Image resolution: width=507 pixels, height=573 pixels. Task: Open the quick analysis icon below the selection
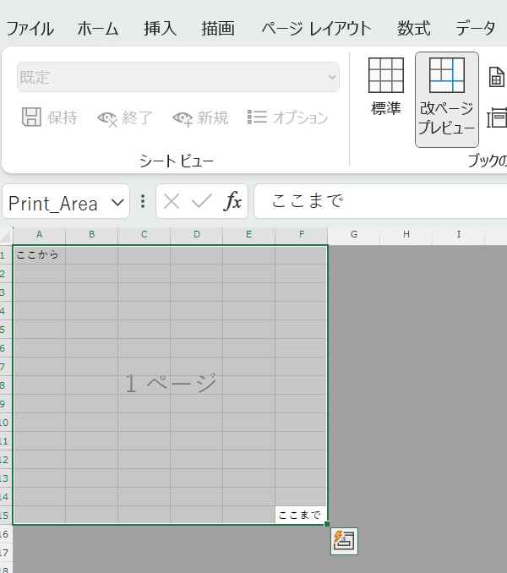(x=345, y=541)
